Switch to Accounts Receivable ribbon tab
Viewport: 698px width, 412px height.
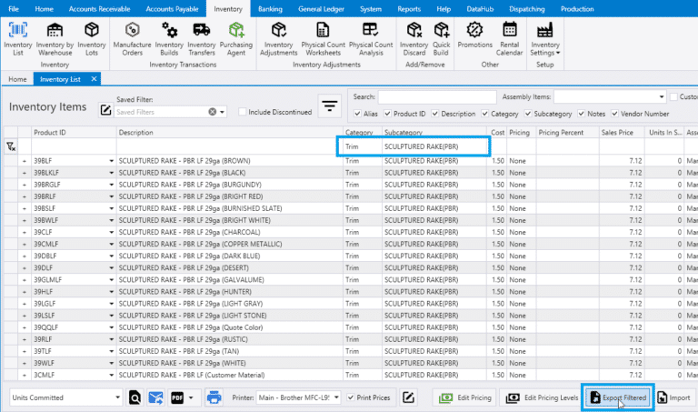click(99, 9)
